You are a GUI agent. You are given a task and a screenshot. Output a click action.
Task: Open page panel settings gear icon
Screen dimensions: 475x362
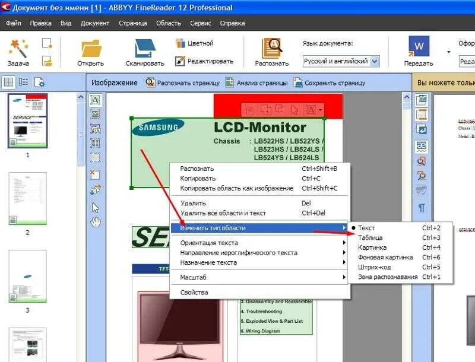[x=39, y=82]
